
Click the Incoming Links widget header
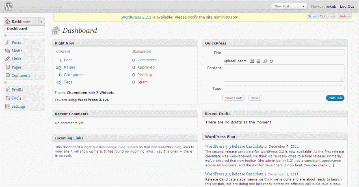coord(125,138)
